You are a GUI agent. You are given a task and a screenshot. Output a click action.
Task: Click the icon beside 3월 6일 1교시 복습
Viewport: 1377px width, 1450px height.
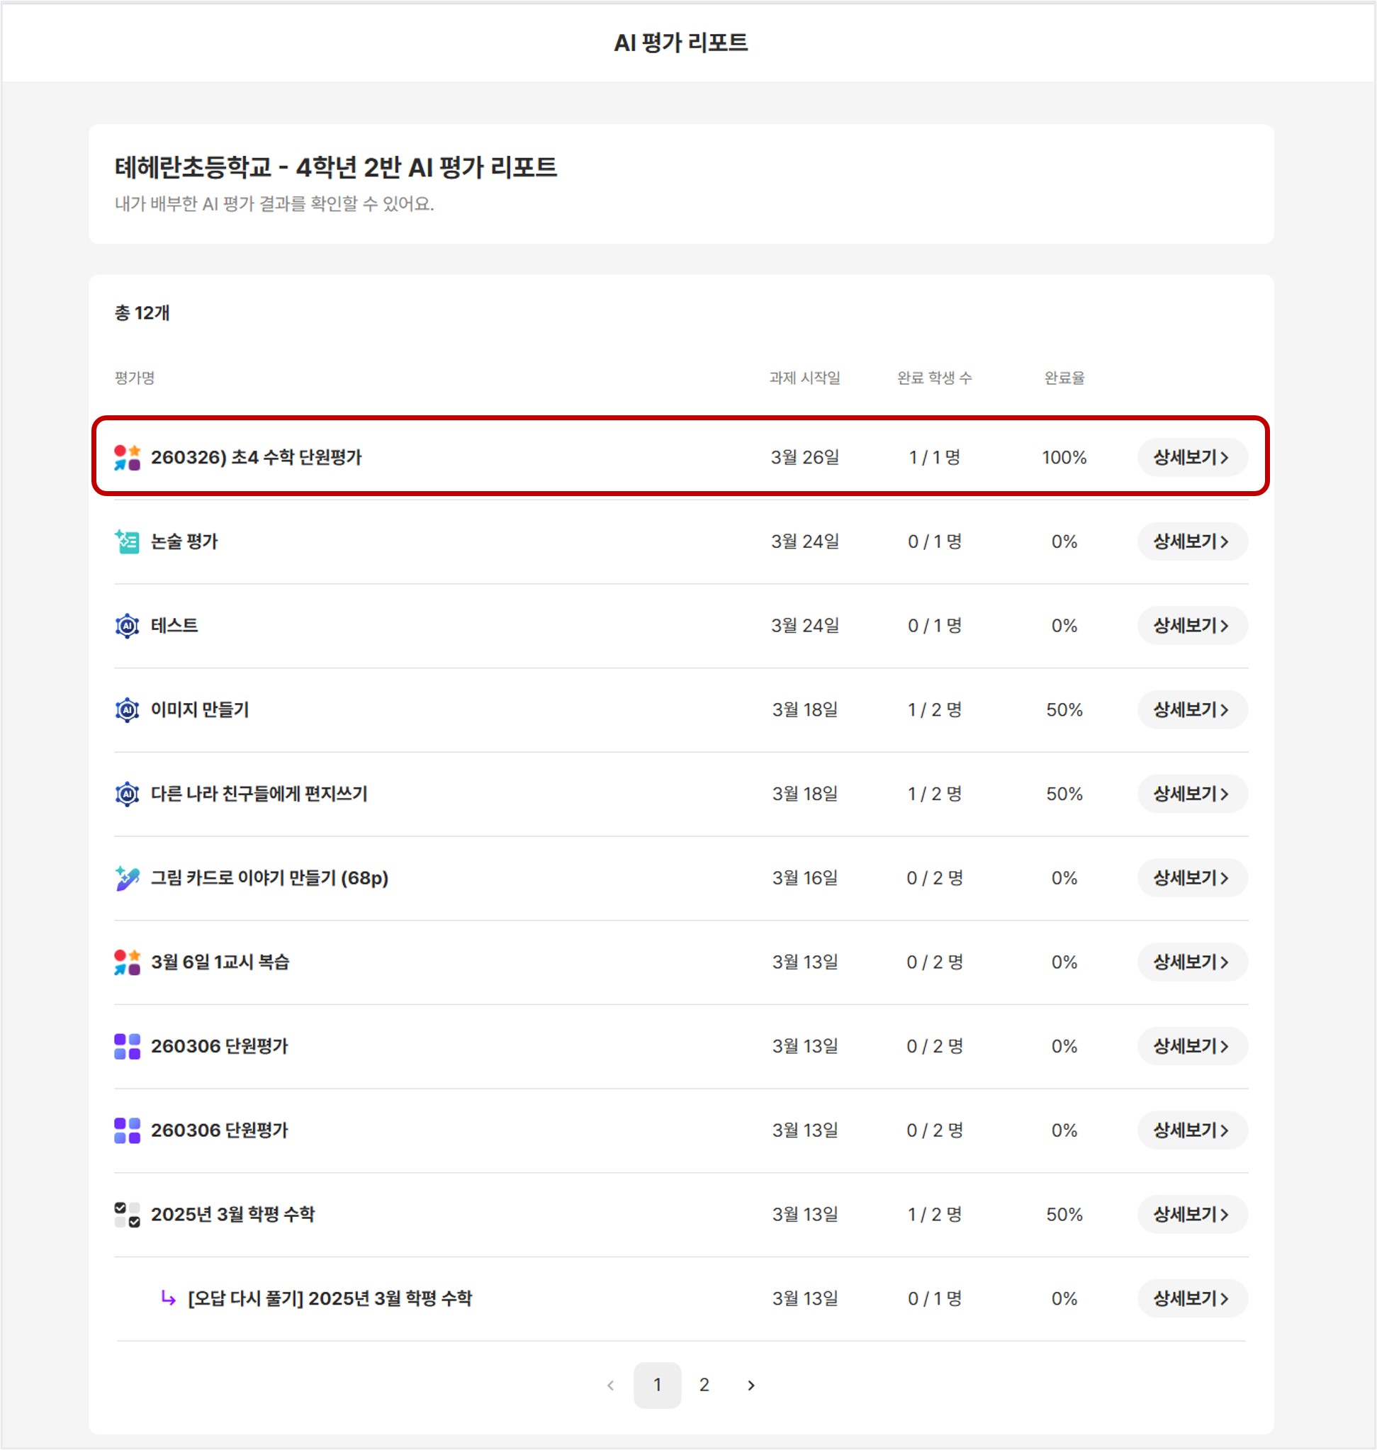click(127, 962)
